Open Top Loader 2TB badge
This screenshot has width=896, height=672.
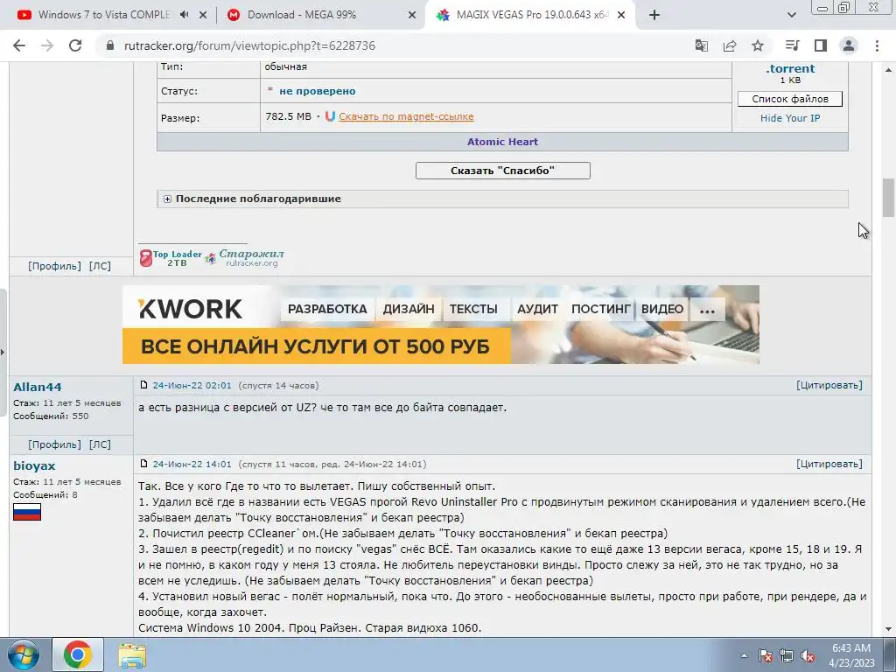[x=171, y=258]
